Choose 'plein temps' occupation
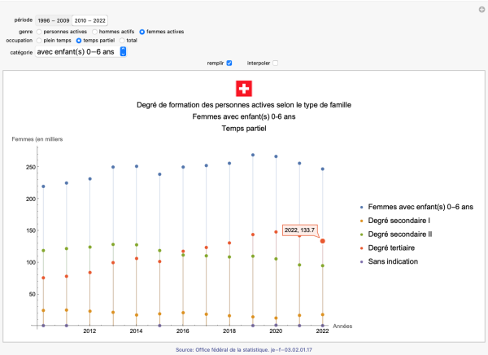 pyautogui.click(x=39, y=39)
